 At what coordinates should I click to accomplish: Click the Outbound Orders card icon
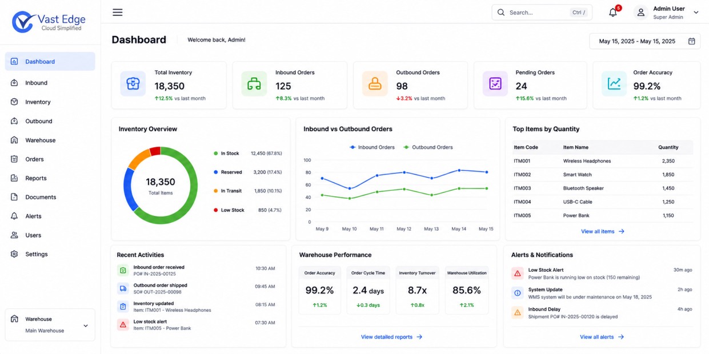[375, 84]
